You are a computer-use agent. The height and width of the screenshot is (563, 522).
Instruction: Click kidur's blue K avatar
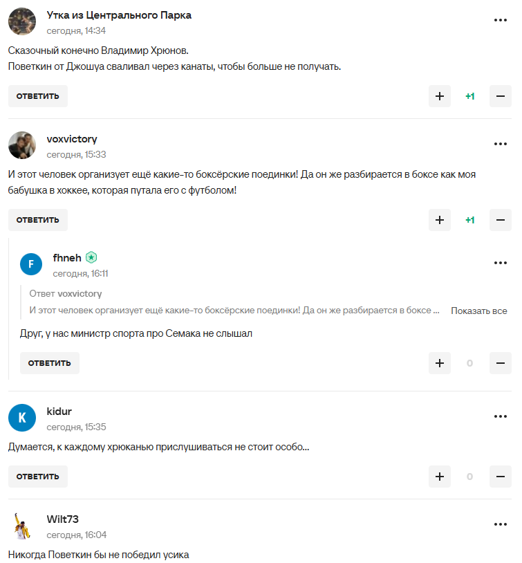click(x=22, y=418)
